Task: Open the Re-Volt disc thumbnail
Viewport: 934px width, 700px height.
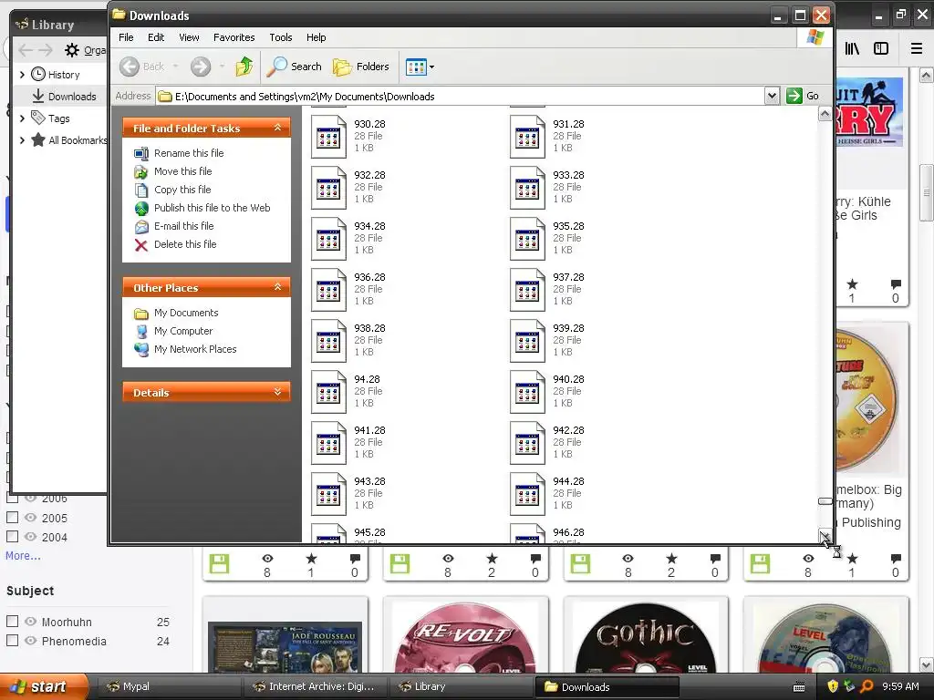Action: [x=465, y=637]
